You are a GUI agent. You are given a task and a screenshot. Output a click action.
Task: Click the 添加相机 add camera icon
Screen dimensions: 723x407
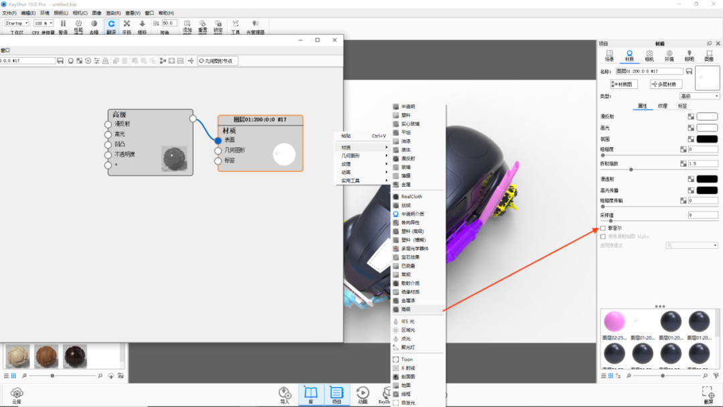[x=187, y=23]
